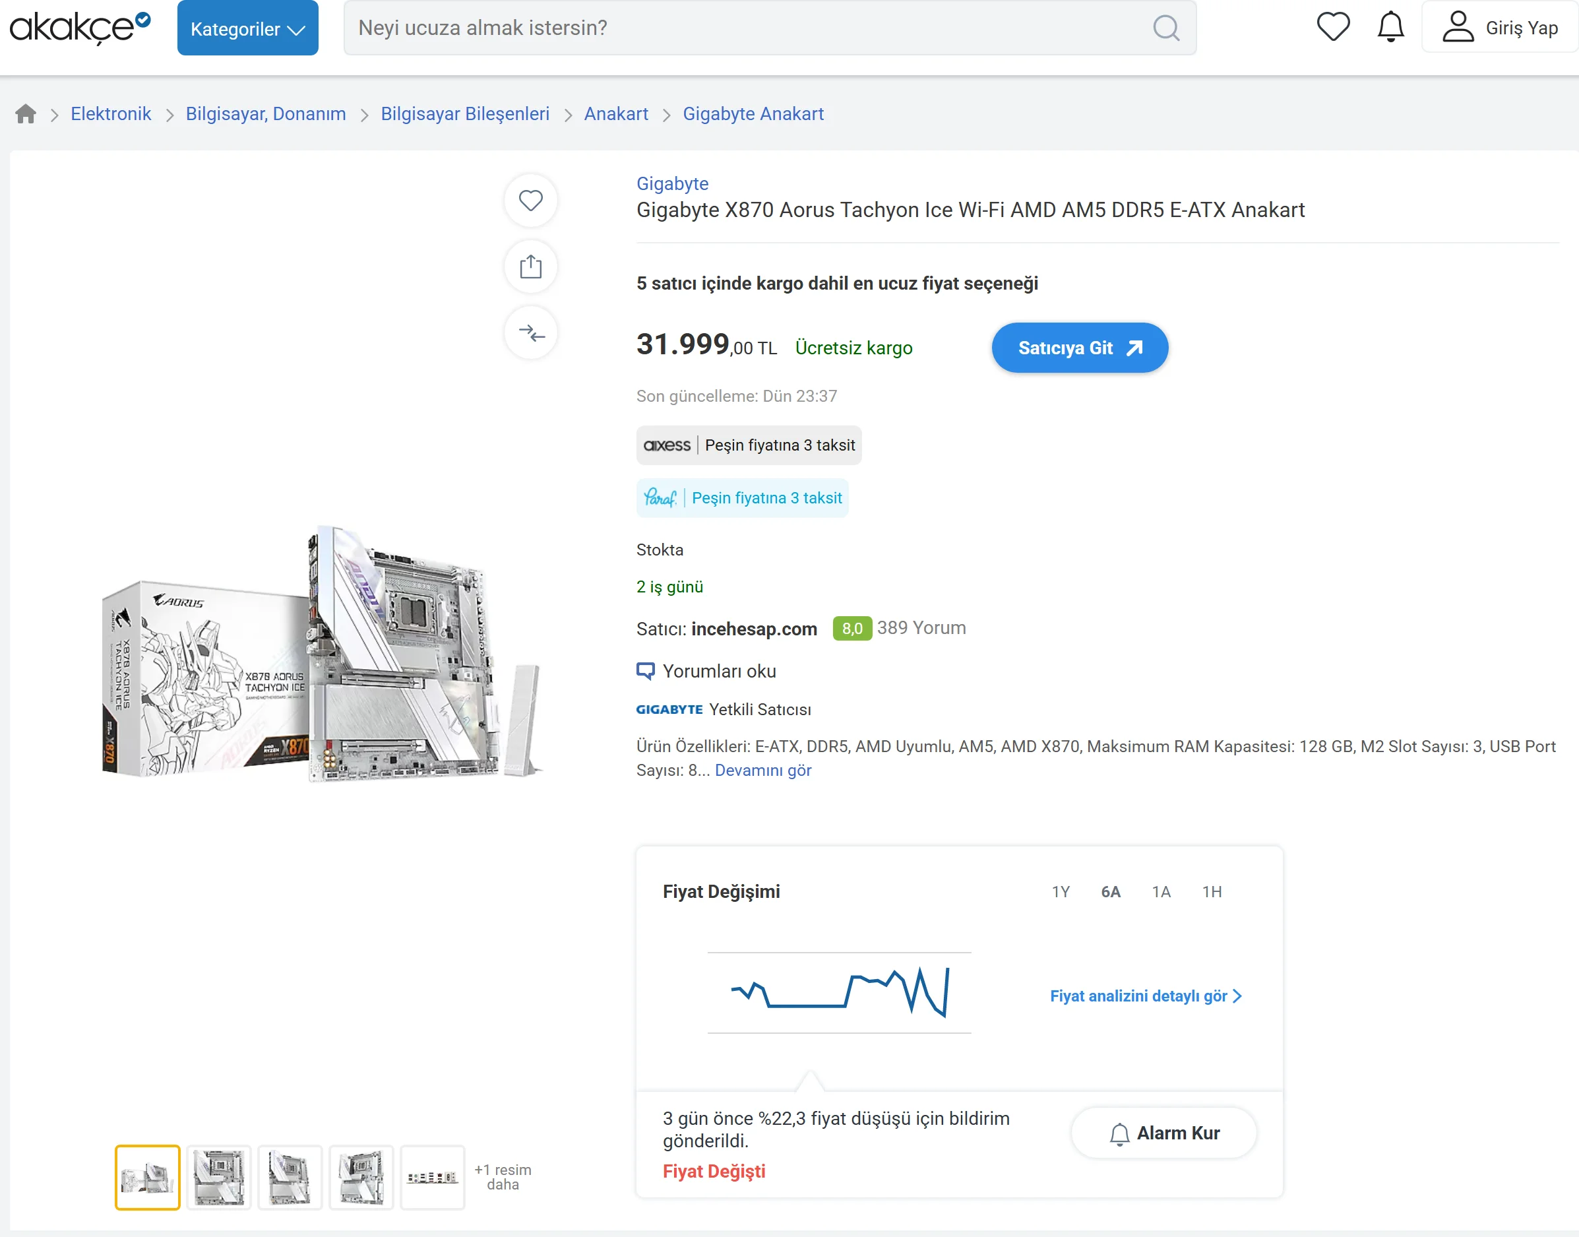1579x1237 pixels.
Task: Click the Axess installment badge
Action: click(x=749, y=445)
